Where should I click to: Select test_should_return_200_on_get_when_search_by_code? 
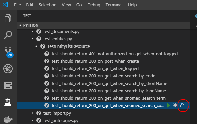coord(103,76)
